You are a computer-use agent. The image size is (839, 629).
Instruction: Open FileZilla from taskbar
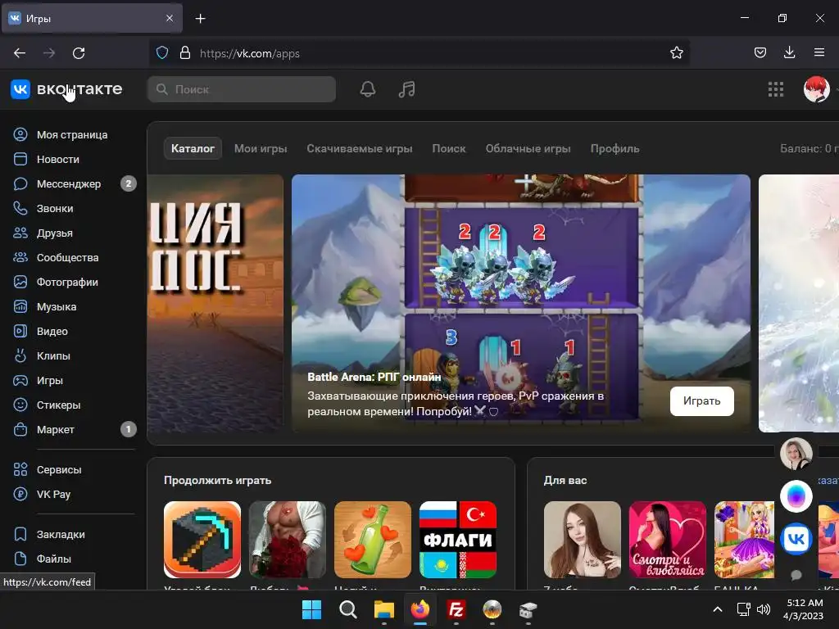click(456, 609)
